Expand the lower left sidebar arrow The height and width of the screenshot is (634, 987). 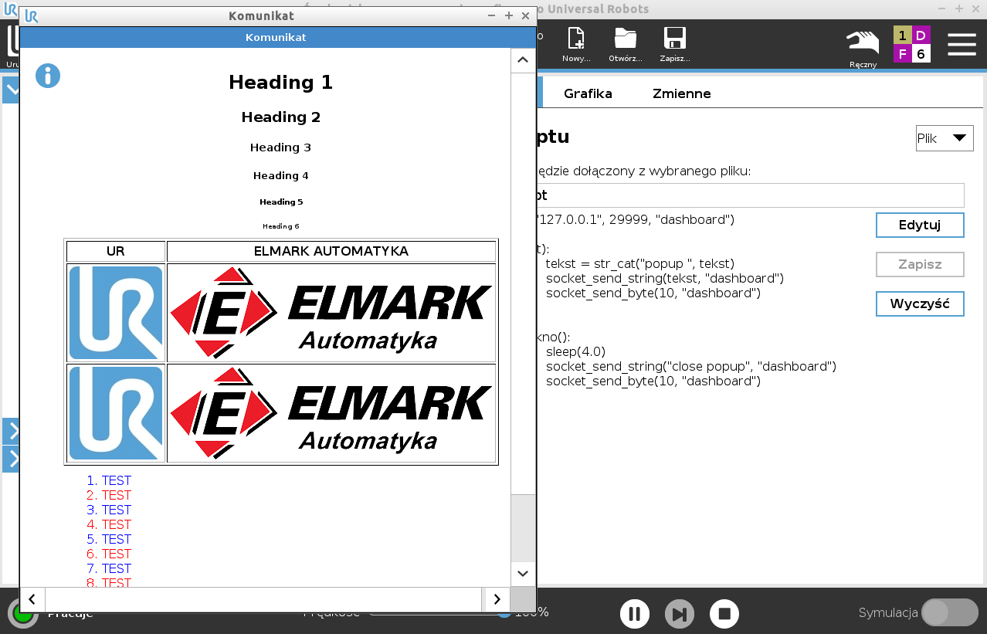tap(11, 459)
